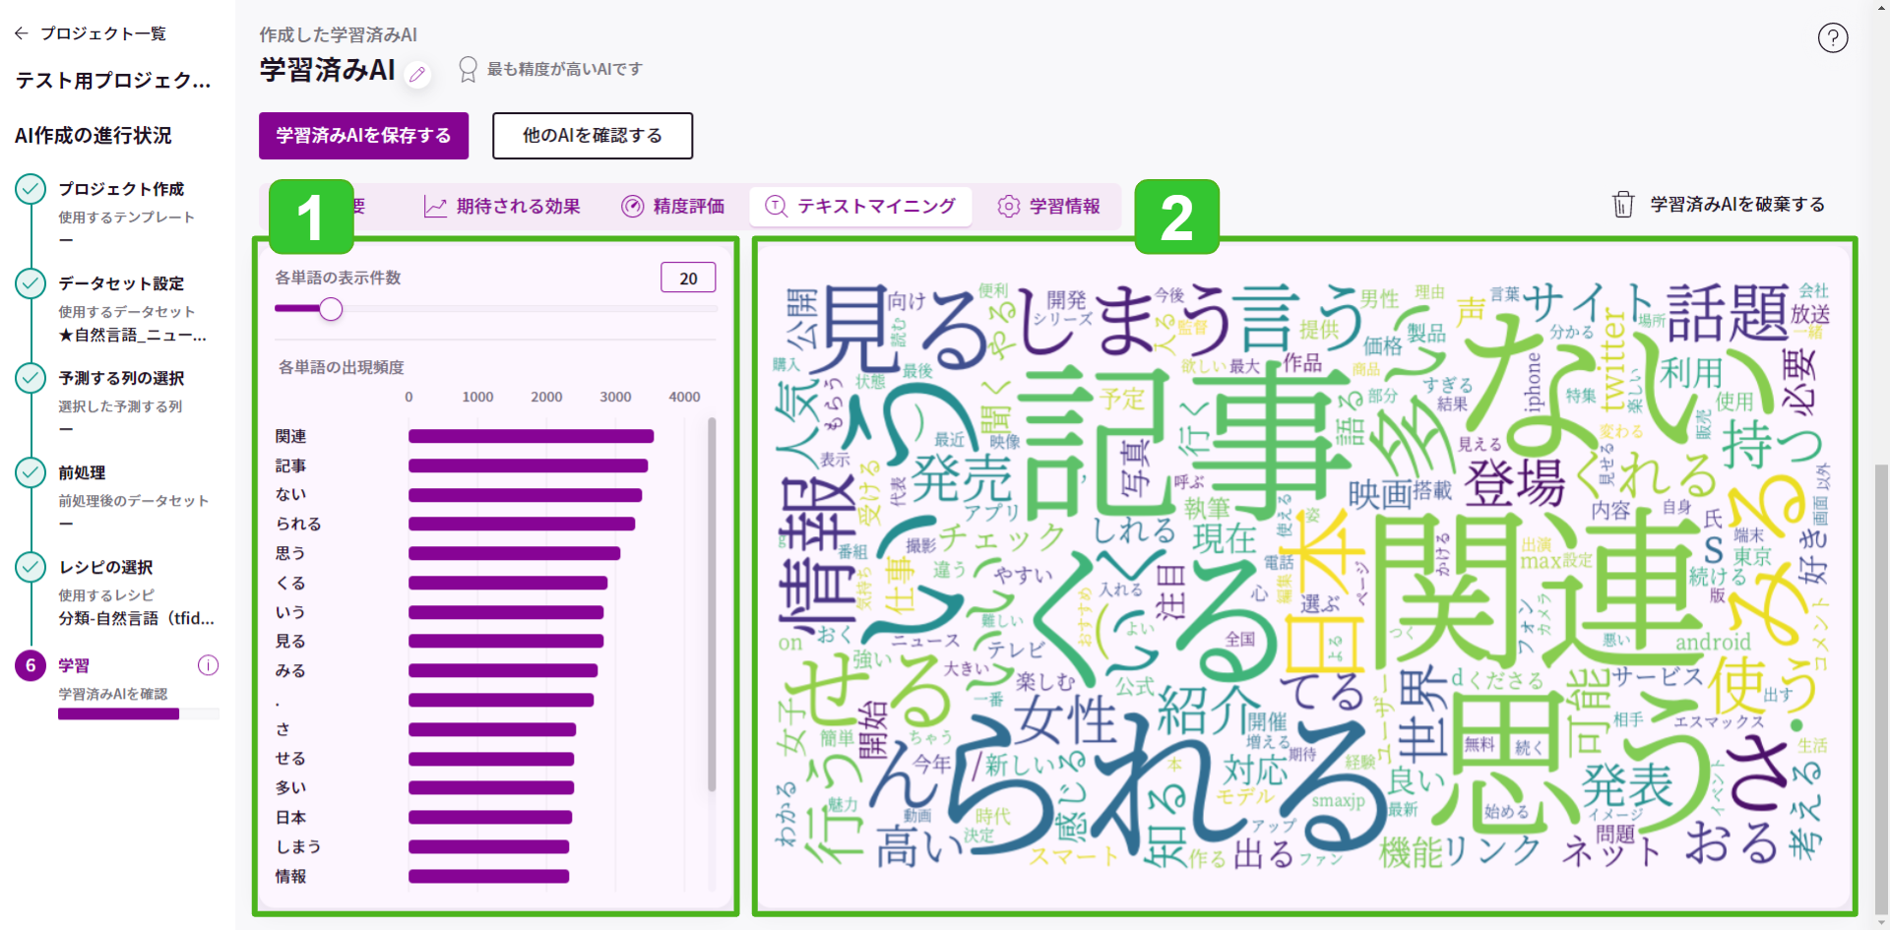Click the slider track for 各単語の表示件数

(x=496, y=309)
